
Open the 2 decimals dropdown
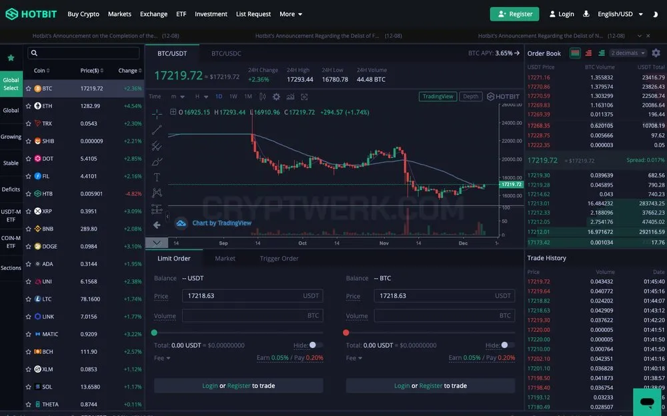pos(628,53)
